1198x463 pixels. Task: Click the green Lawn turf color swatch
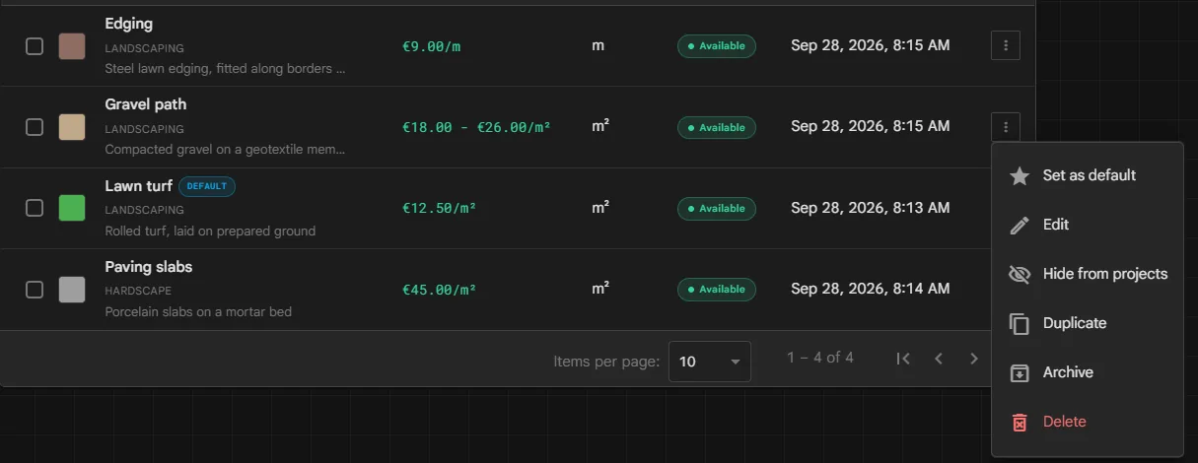(x=72, y=208)
